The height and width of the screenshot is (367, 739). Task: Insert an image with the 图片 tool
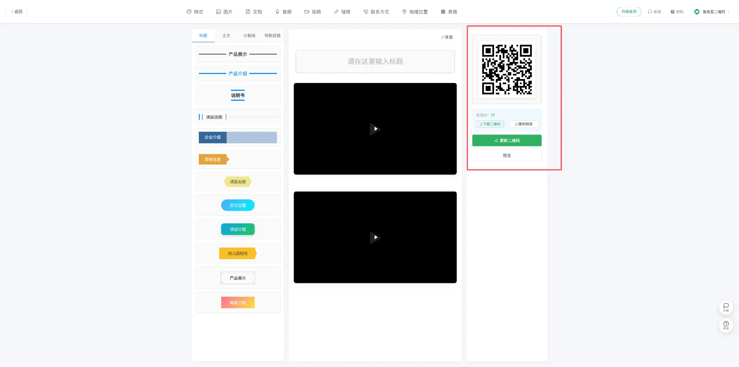pyautogui.click(x=224, y=12)
